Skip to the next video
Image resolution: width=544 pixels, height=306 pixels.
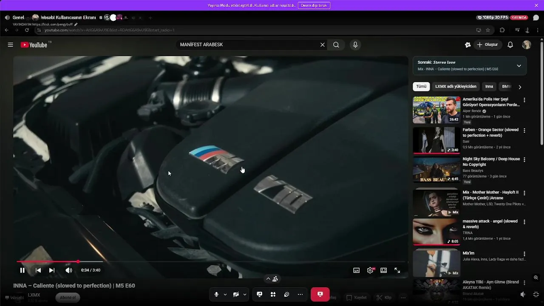52,270
